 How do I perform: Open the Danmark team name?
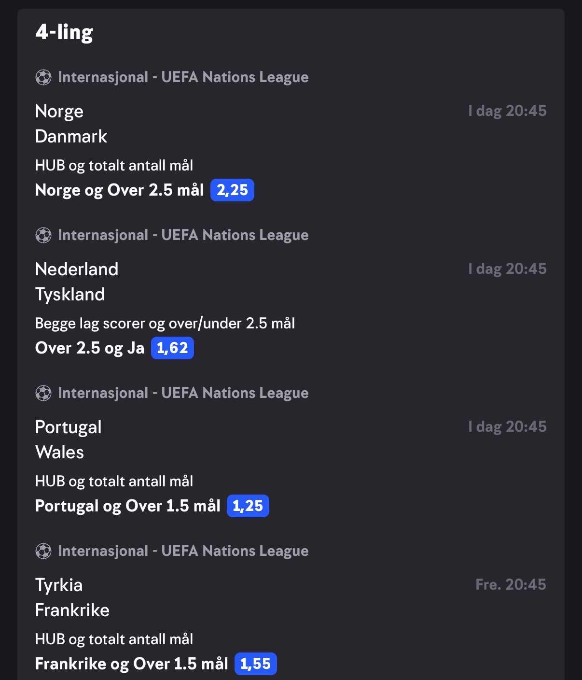[71, 137]
